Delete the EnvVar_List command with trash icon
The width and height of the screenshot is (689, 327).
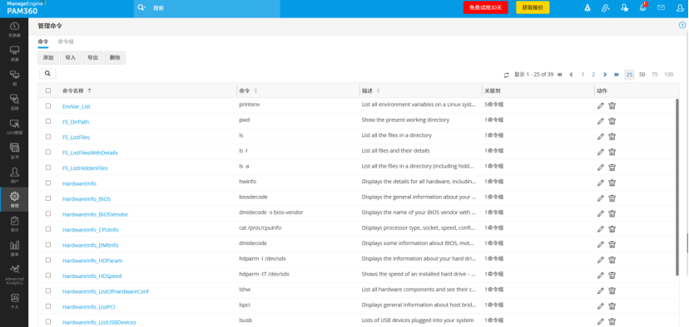(x=612, y=105)
